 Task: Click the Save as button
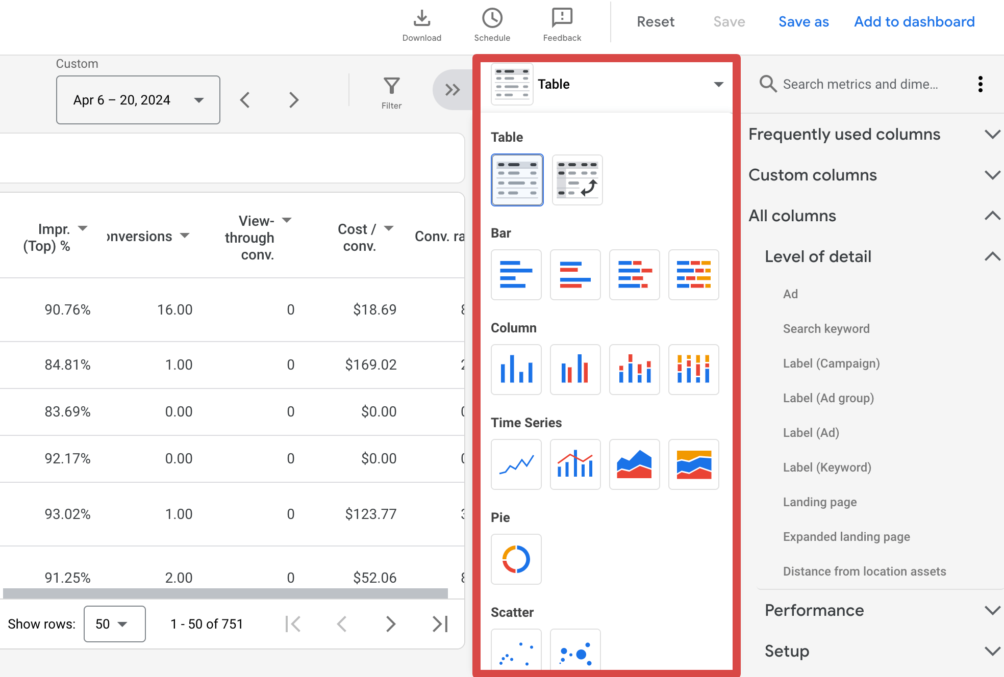(x=804, y=22)
